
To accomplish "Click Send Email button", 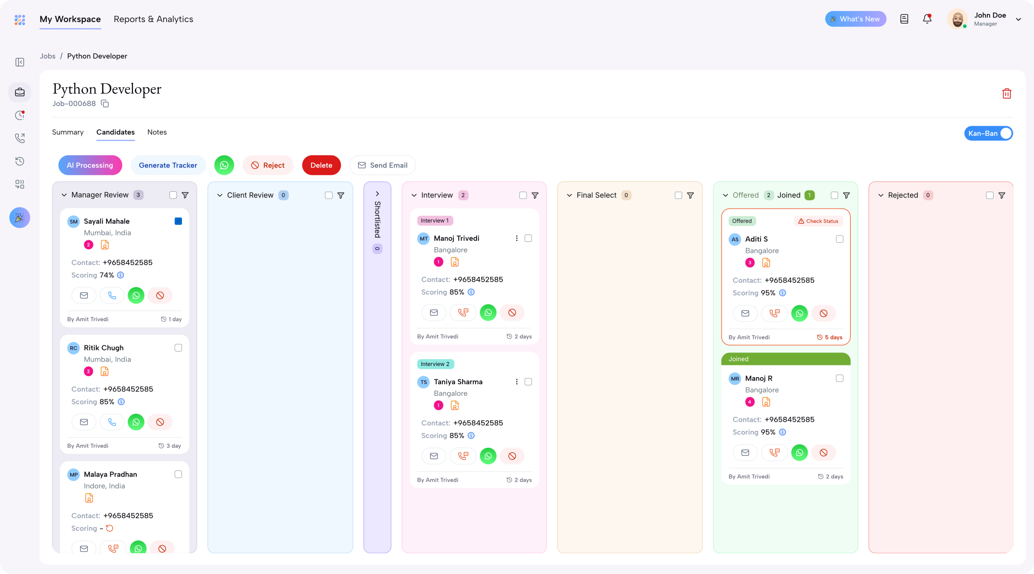I will point(383,165).
